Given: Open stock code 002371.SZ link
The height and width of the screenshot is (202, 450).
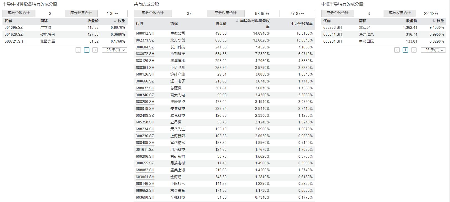Looking at the screenshot, I should click(145, 40).
